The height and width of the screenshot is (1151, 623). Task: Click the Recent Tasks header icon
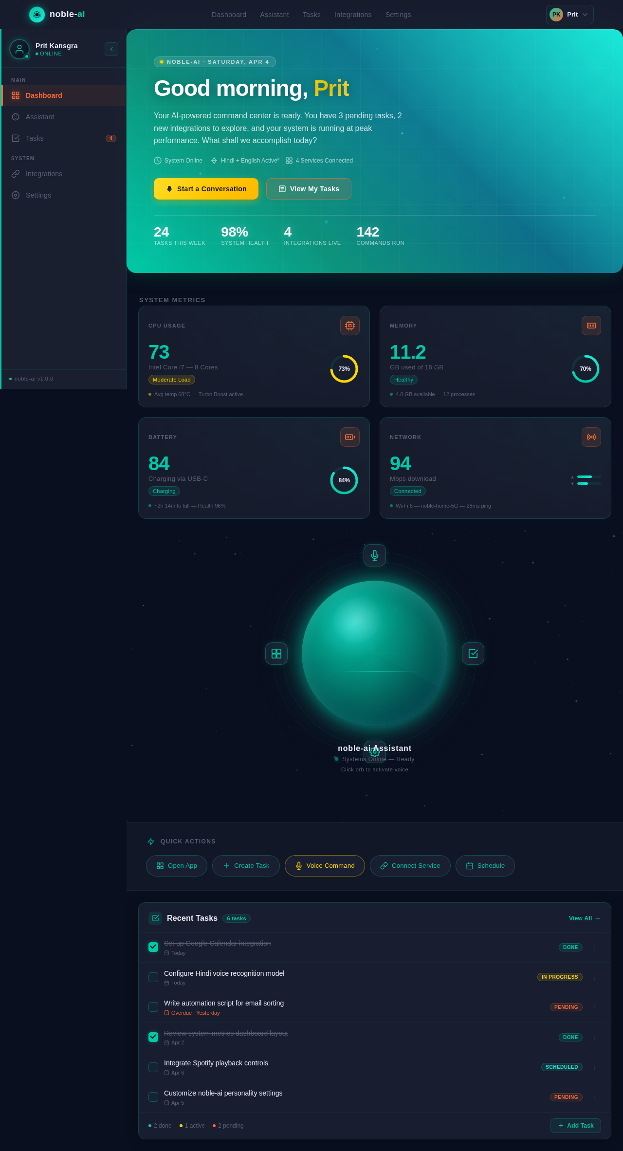[x=155, y=918]
